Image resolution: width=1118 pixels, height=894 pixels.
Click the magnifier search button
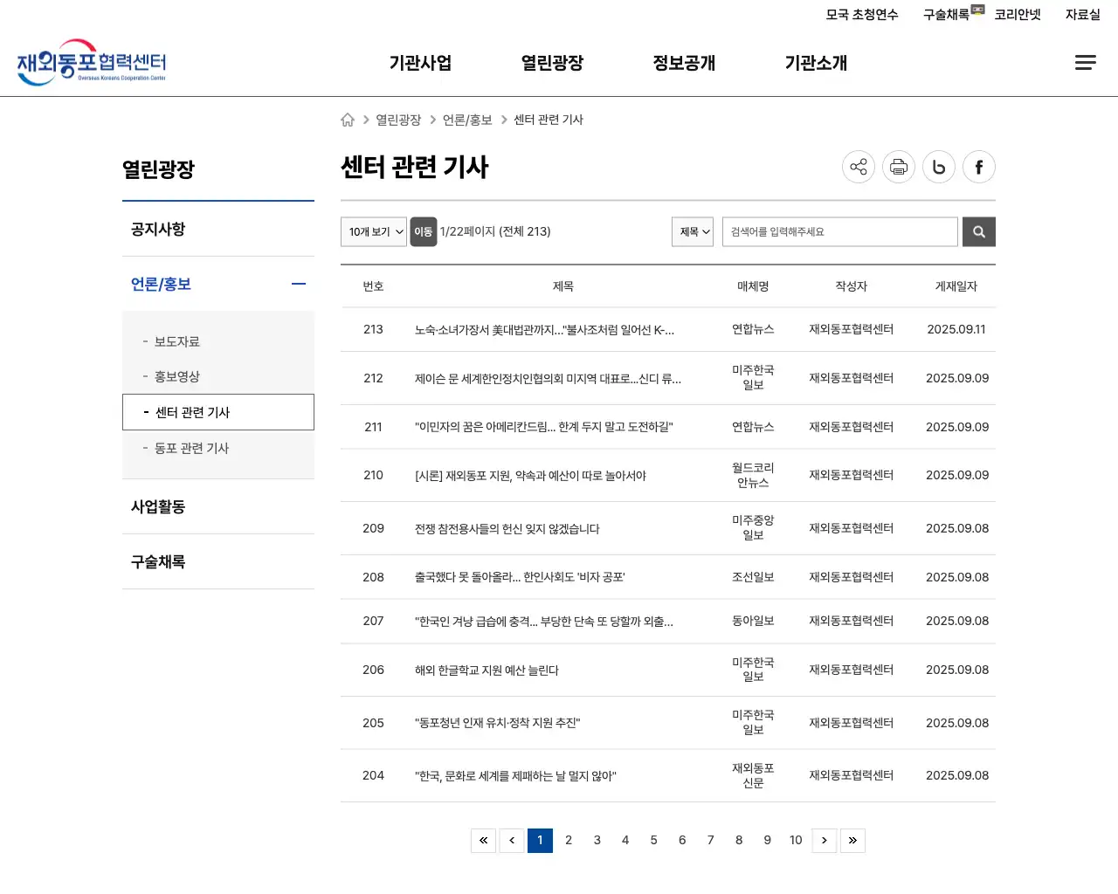[x=979, y=231]
